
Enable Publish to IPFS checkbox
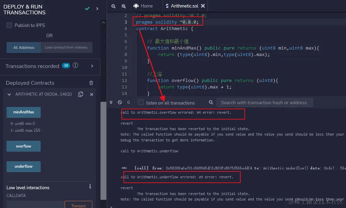click(x=9, y=25)
